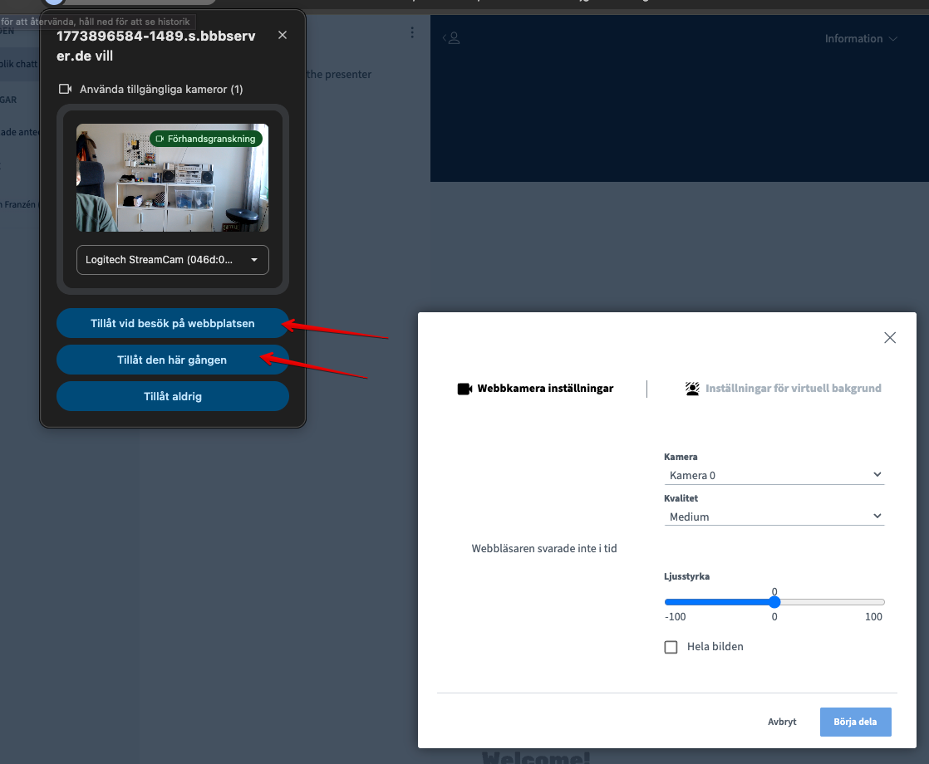Viewport: 929px width, 764px height.
Task: Close the webcam settings dialog
Action: pyautogui.click(x=890, y=337)
